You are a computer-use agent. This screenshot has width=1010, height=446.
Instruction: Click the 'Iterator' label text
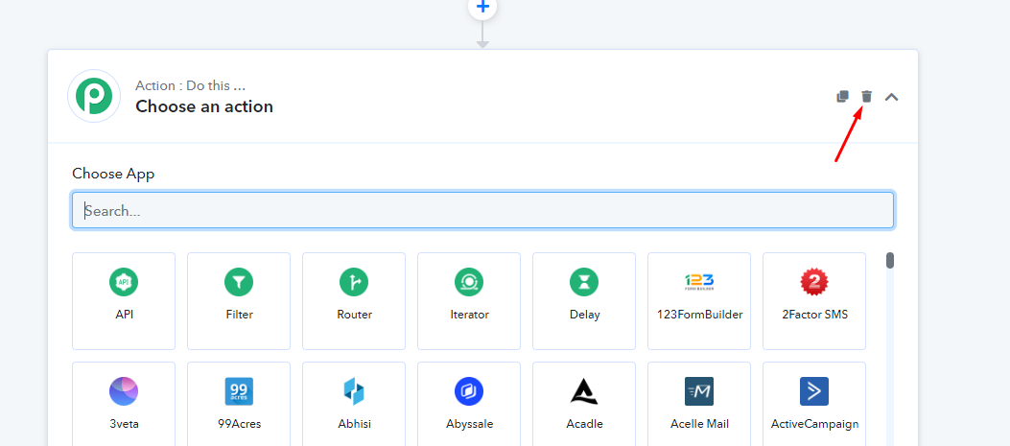[x=470, y=315]
